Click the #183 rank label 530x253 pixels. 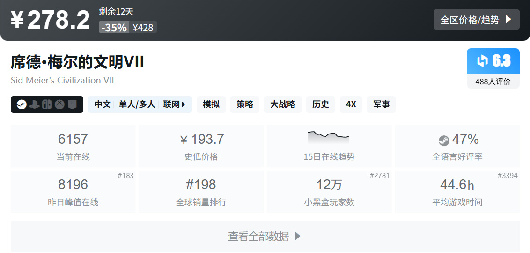125,176
